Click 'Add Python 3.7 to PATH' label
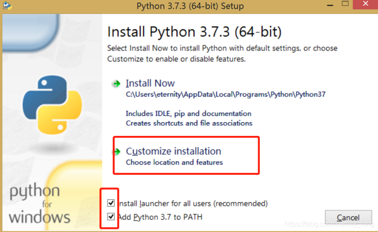The width and height of the screenshot is (378, 232). pyautogui.click(x=160, y=217)
